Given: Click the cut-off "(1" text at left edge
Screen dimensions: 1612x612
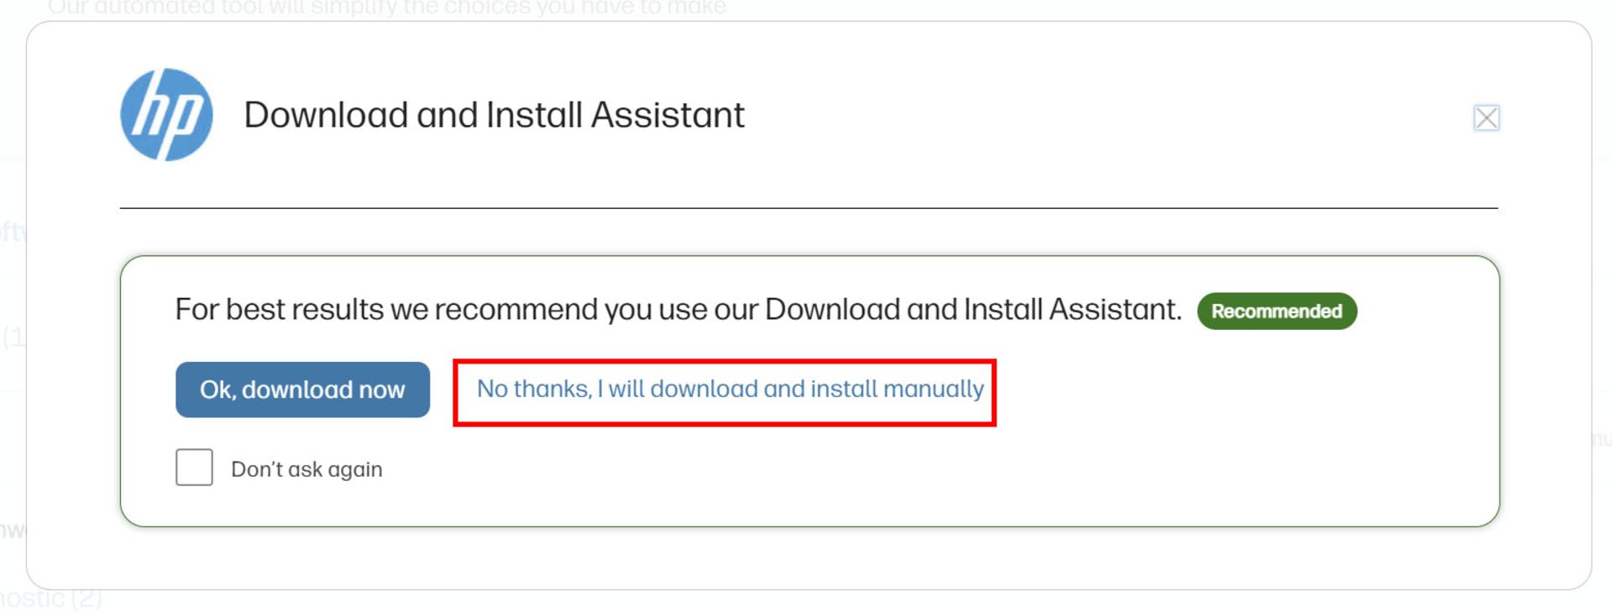Looking at the screenshot, I should tap(13, 337).
